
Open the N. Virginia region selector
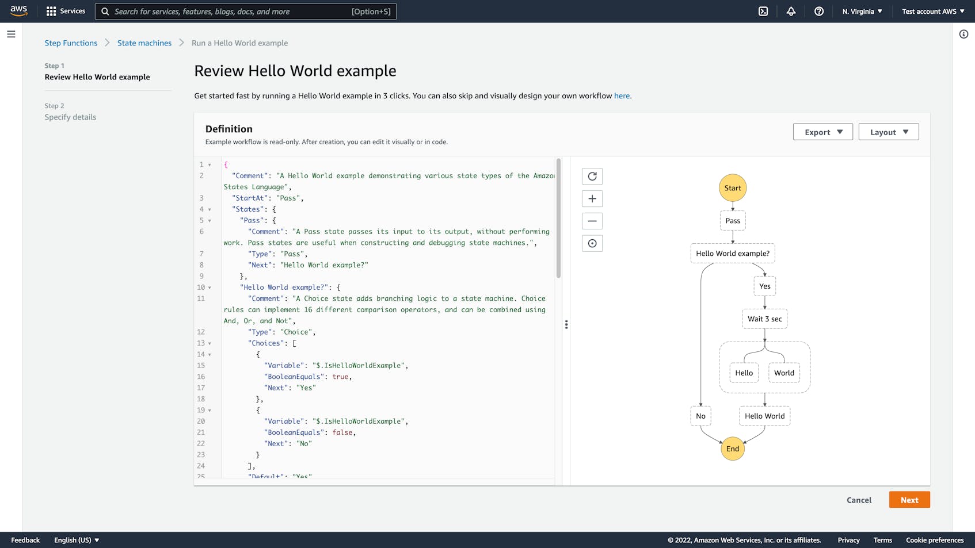pyautogui.click(x=862, y=11)
